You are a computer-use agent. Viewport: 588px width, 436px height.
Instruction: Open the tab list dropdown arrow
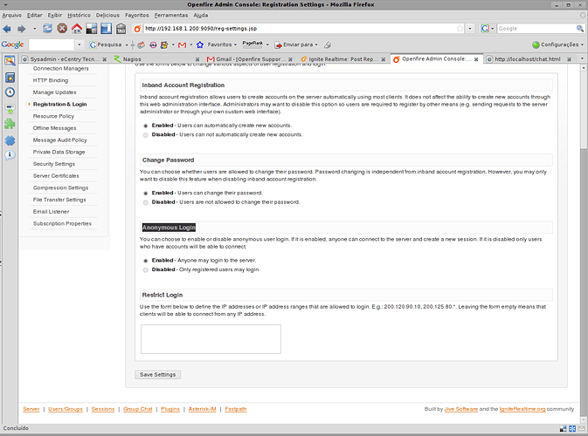[582, 58]
